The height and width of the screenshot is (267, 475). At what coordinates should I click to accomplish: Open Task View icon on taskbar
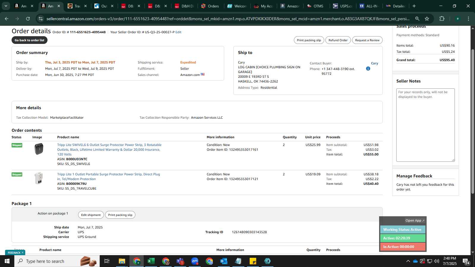[x=107, y=261]
